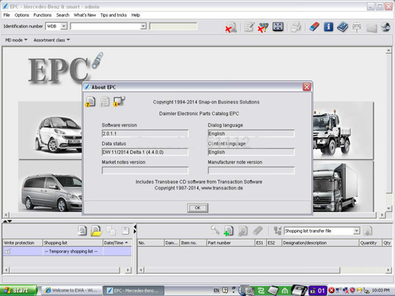Click the main view vertical scrollbar

pos(388,130)
